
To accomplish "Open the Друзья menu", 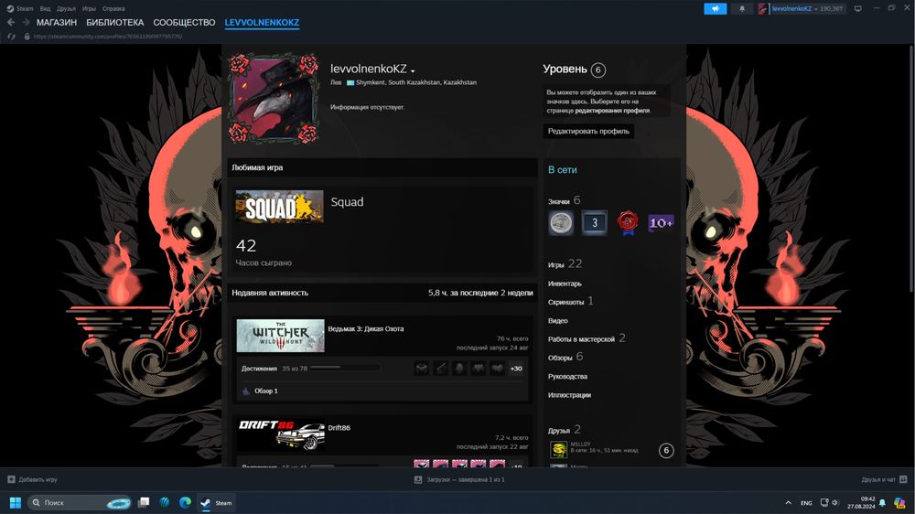I will 66,9.
